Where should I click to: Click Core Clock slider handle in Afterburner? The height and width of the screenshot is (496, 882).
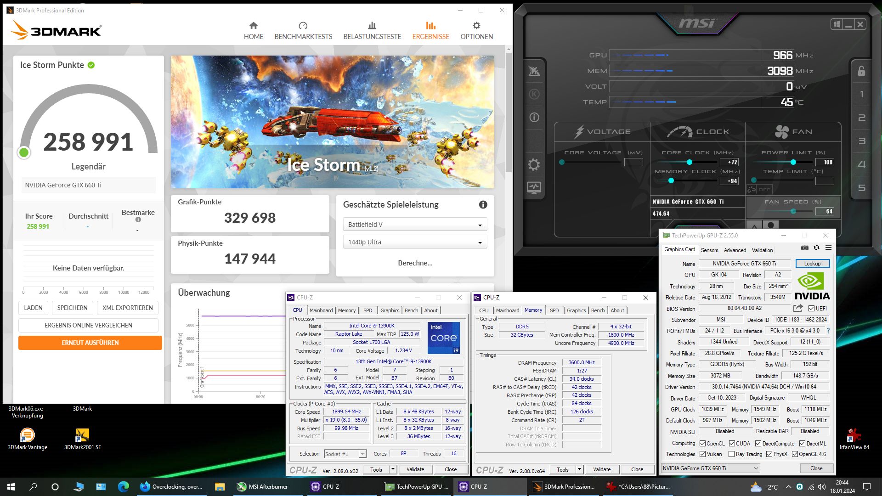tap(689, 162)
